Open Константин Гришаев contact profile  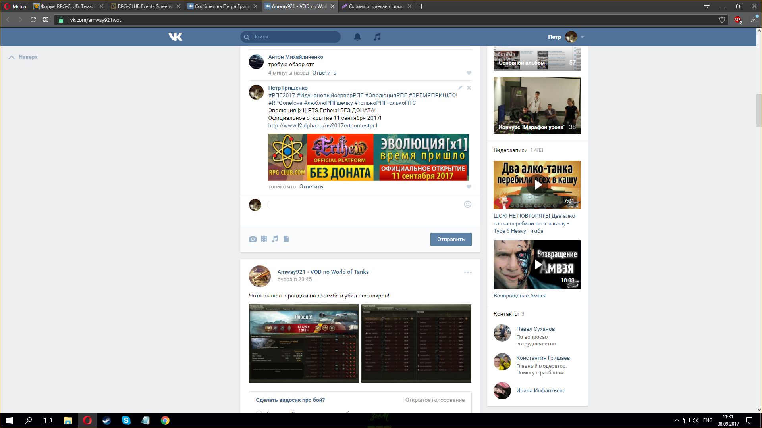[543, 358]
